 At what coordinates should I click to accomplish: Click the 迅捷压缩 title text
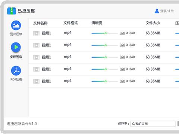(26, 11)
